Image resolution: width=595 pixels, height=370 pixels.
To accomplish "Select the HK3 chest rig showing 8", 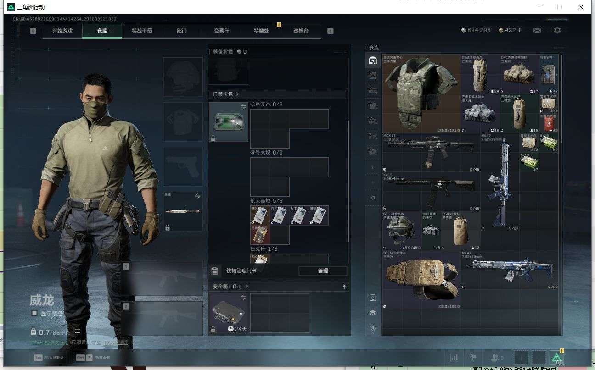I will 432,230.
